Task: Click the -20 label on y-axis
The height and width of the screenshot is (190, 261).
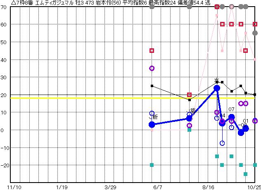Action: coord(4,165)
